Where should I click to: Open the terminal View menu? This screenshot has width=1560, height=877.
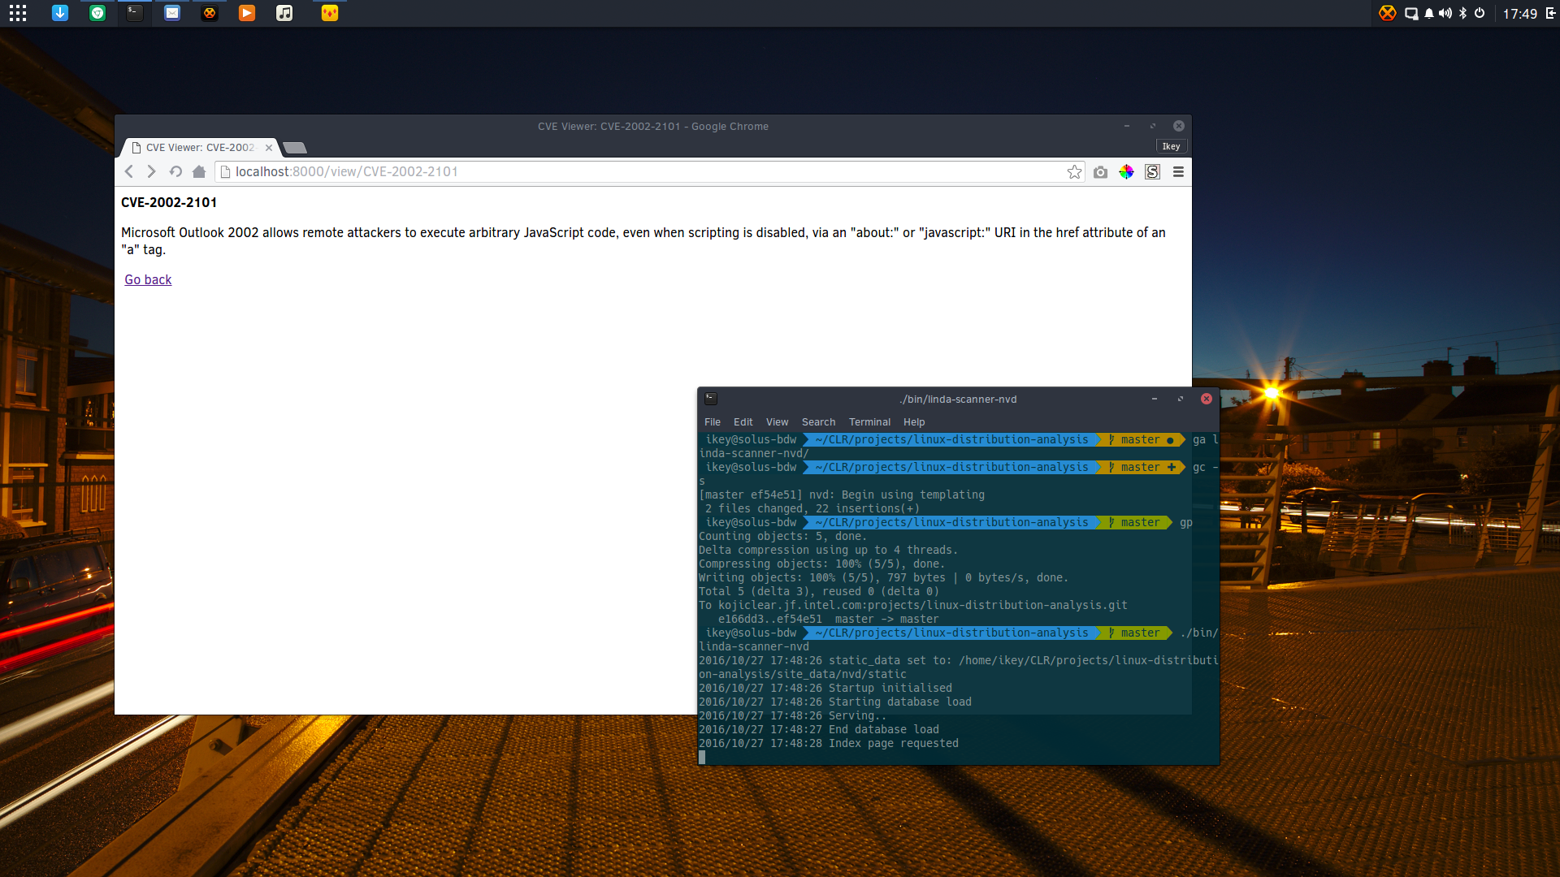(x=777, y=421)
